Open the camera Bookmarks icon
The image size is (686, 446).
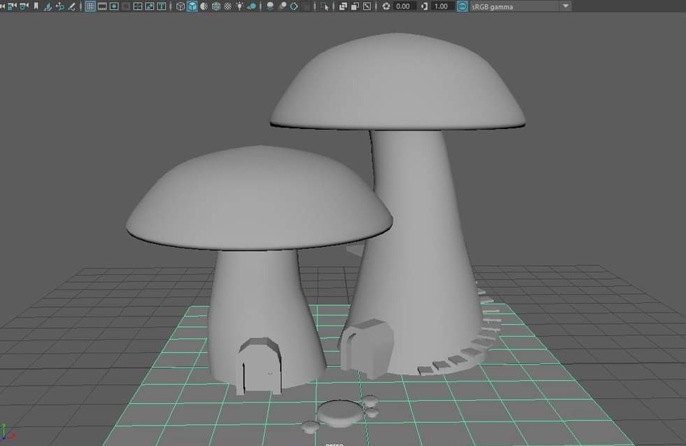click(36, 6)
